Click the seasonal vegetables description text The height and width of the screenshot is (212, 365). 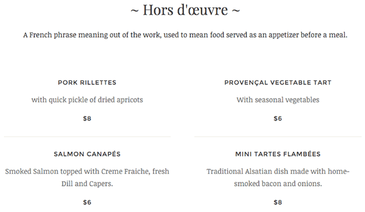coord(278,100)
